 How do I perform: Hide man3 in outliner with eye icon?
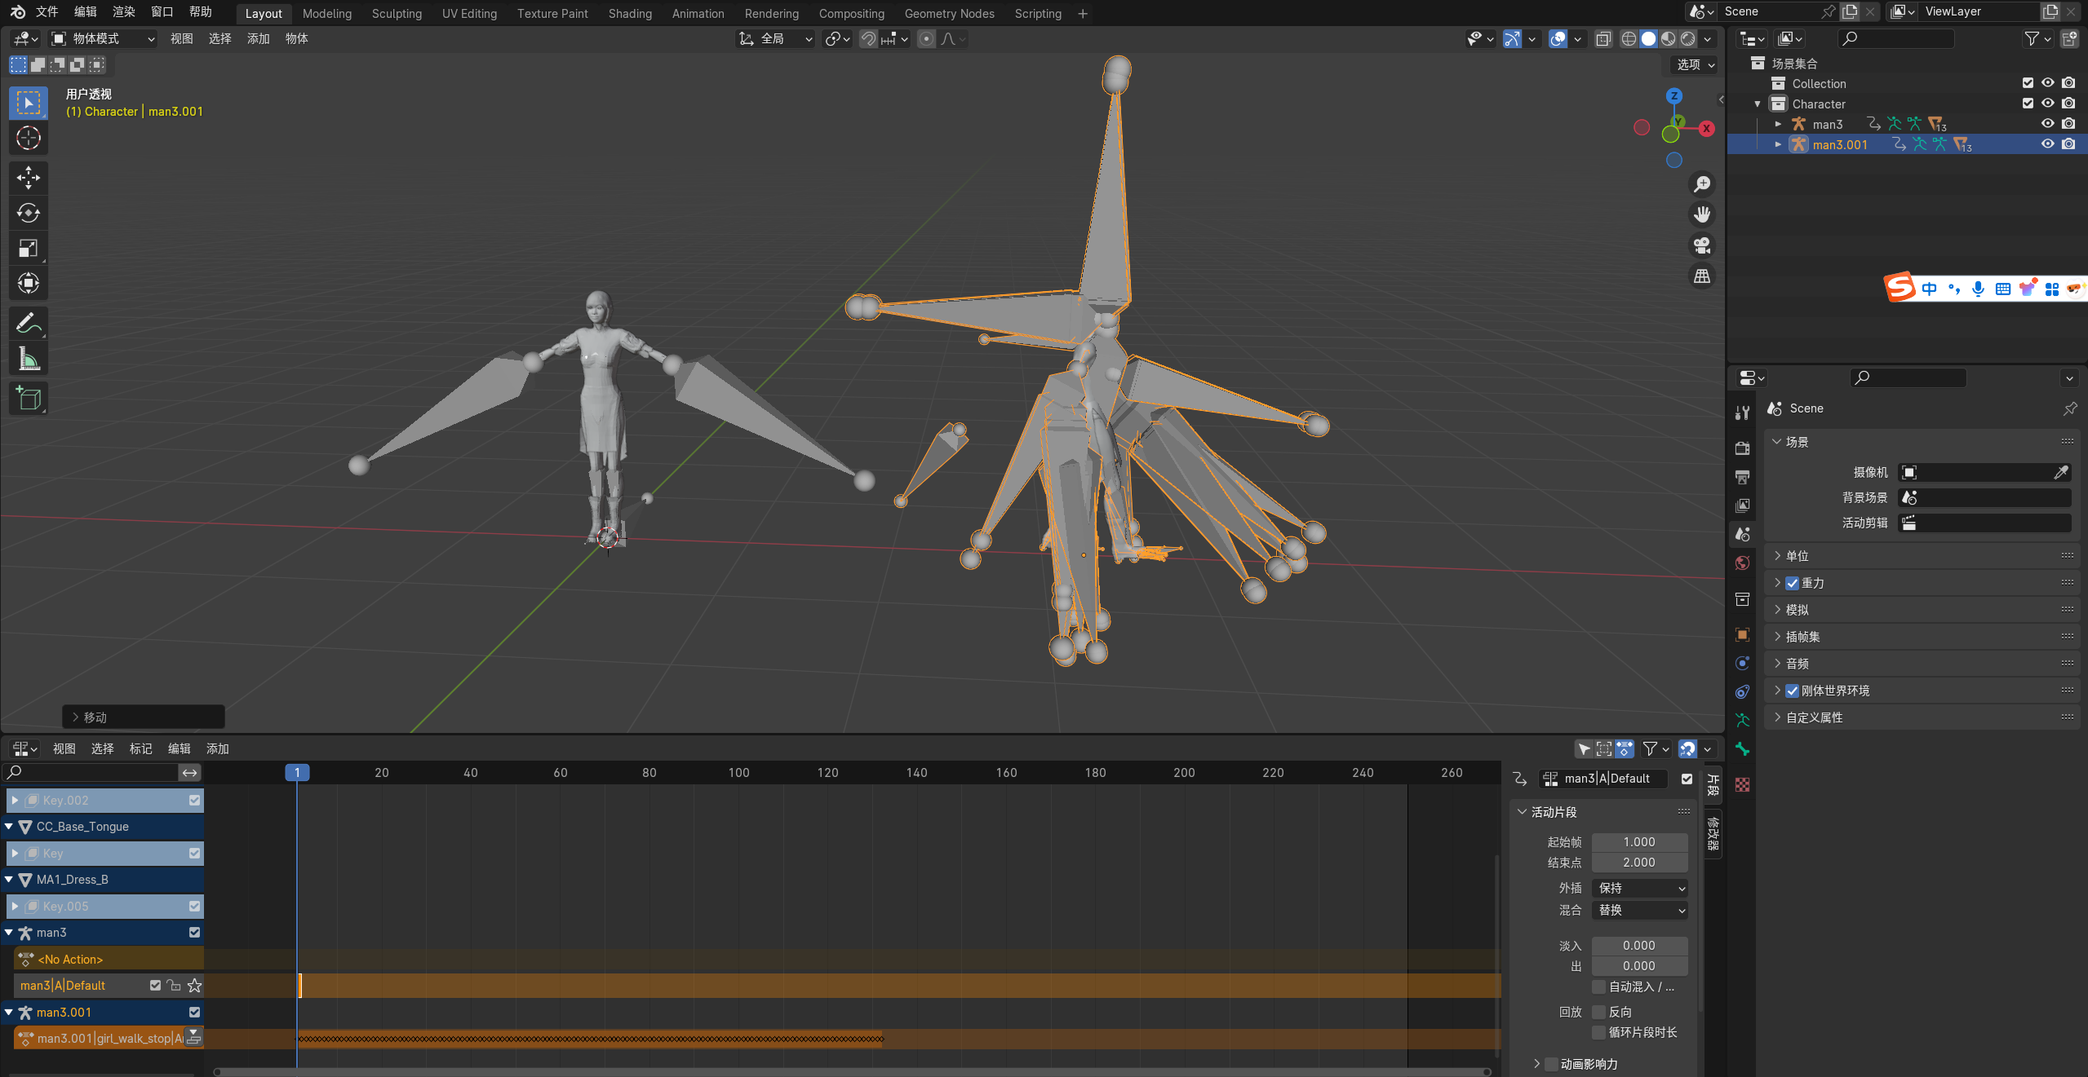coord(2047,124)
